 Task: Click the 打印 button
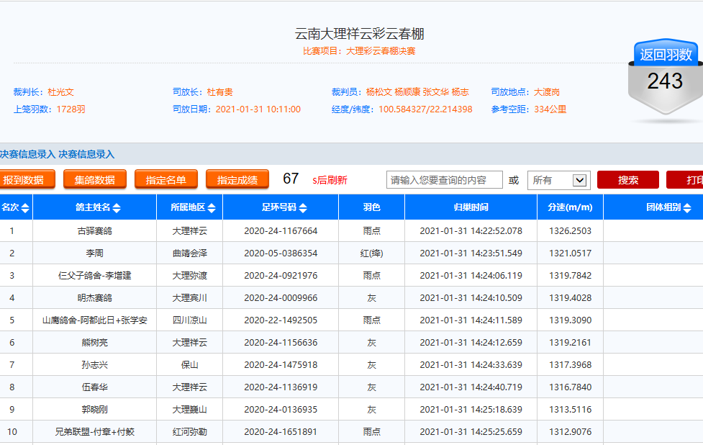[684, 180]
